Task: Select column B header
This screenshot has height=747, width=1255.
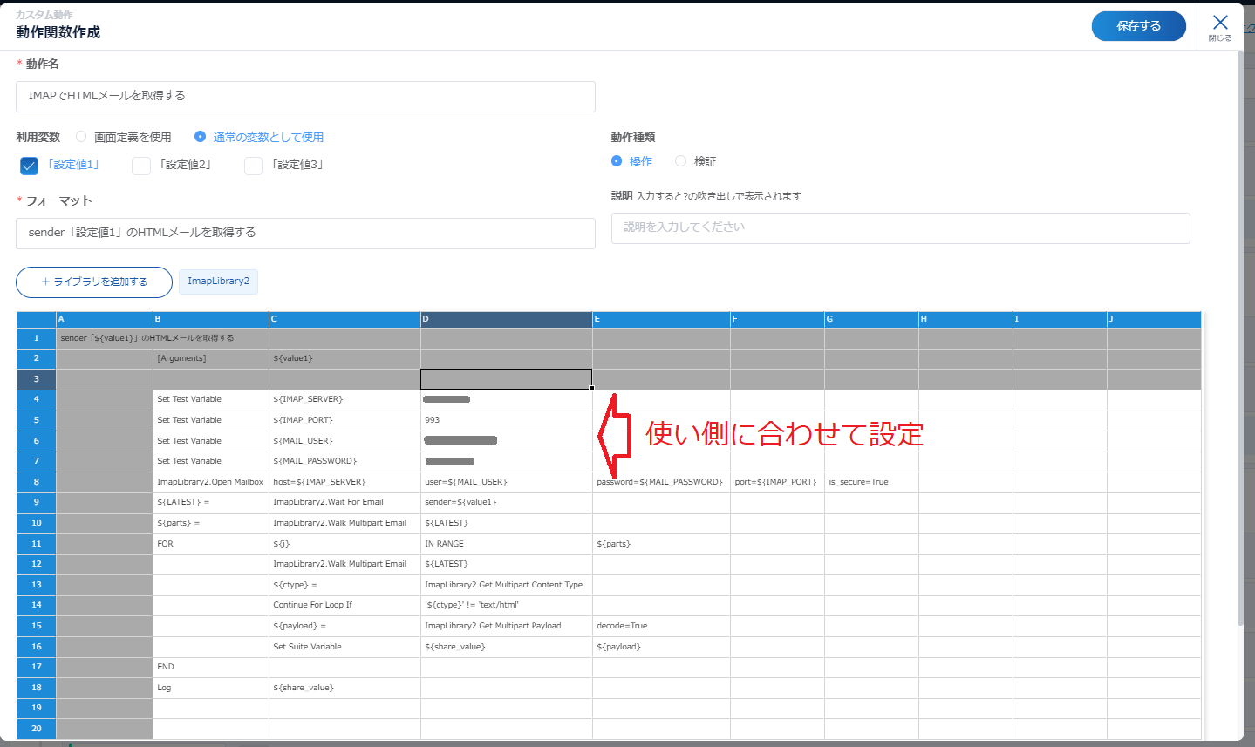Action: (x=210, y=319)
